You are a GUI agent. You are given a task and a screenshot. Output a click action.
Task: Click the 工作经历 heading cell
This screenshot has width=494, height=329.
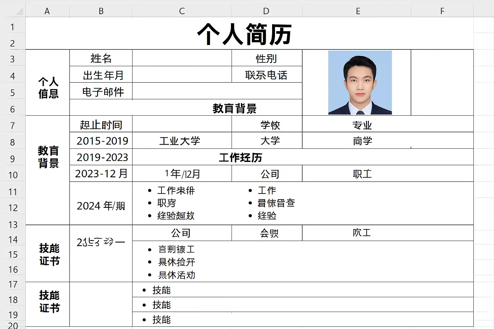tap(303, 157)
